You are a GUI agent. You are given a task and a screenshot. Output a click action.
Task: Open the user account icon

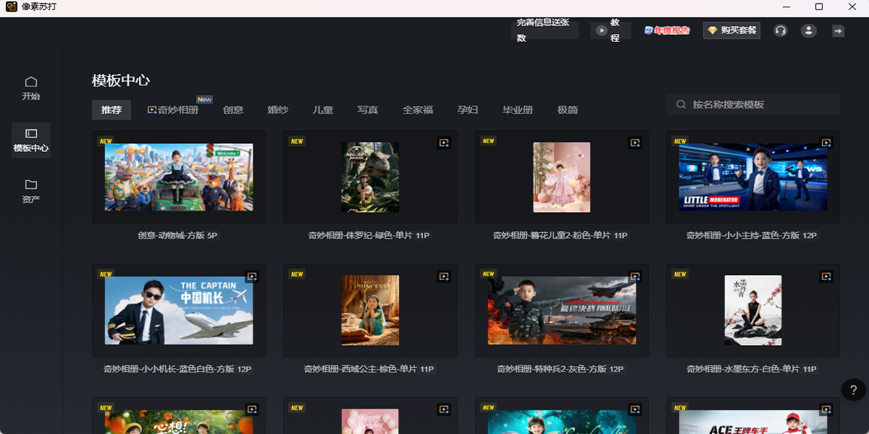[x=808, y=30]
